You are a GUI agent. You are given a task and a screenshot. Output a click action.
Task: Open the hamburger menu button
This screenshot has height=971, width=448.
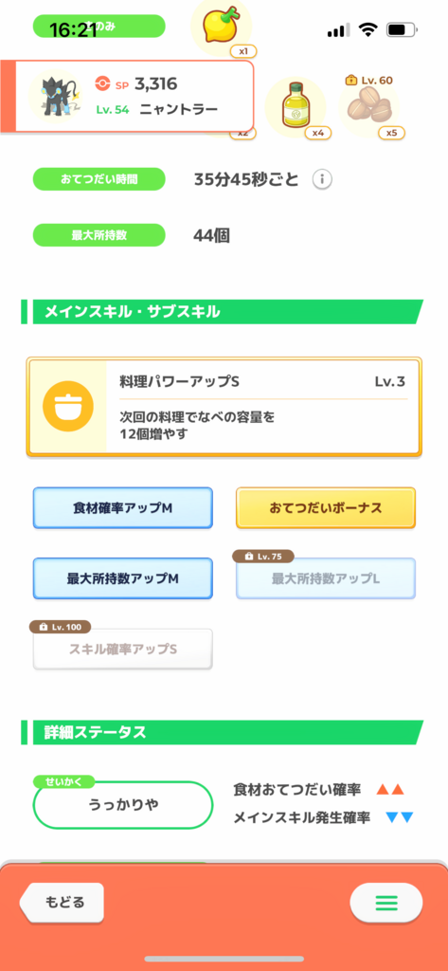click(386, 903)
